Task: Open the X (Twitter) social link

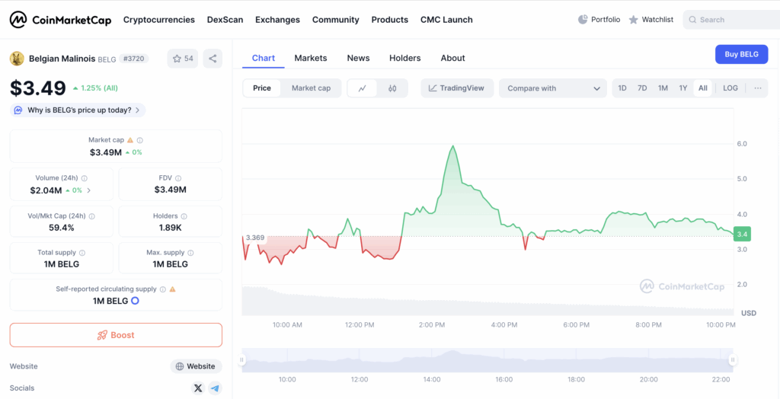Action: (198, 388)
